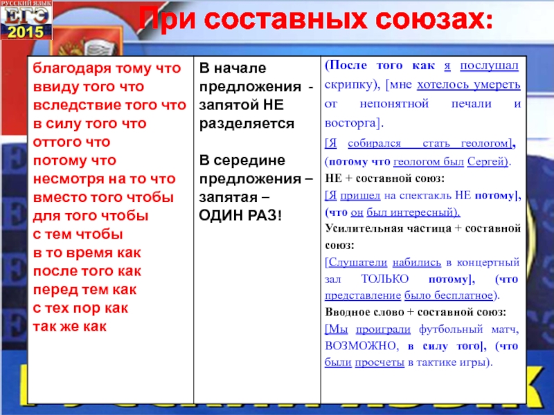Select the text 'ввиду того что'

89,86
